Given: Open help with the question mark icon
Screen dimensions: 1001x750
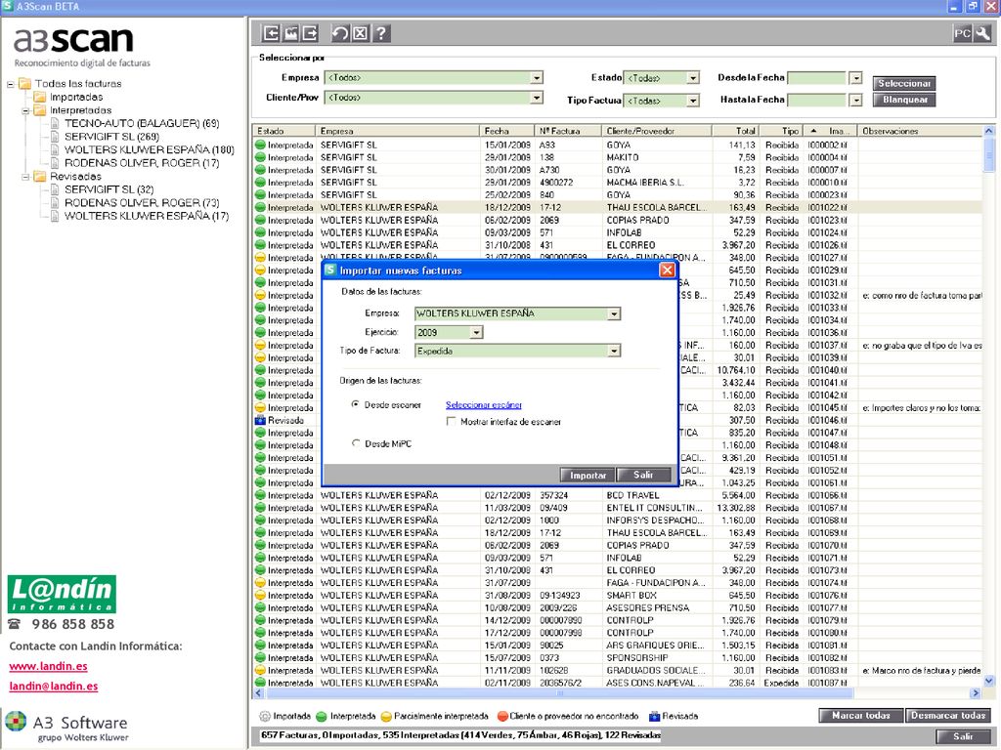Looking at the screenshot, I should point(381,33).
